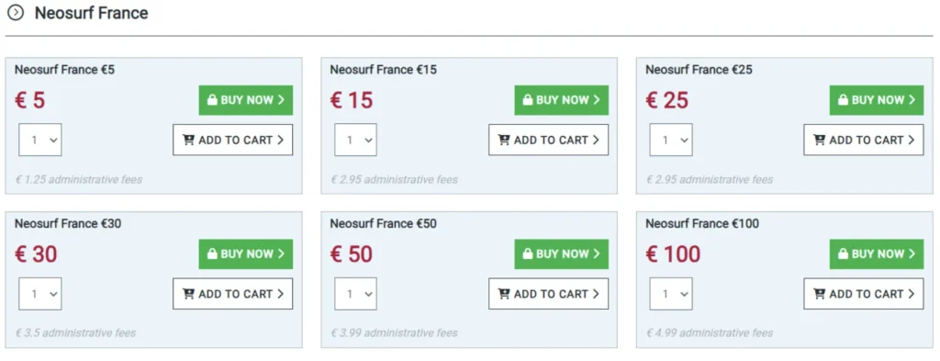Image resolution: width=940 pixels, height=361 pixels.
Task: Open quantity dropdown for €30 card
Action: pos(40,294)
